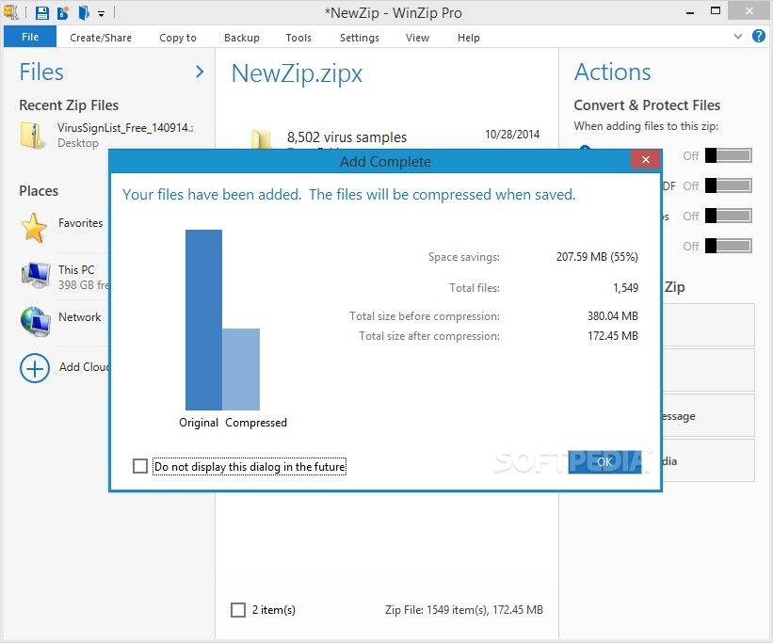This screenshot has height=643, width=773.
Task: Click the Favorites star icon
Action: tap(34, 228)
